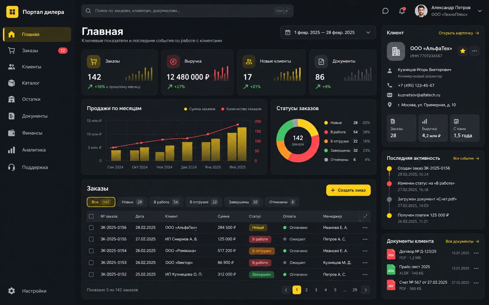Check the box for order ЗК-2025-0153
The image size is (489, 305).
click(x=91, y=263)
